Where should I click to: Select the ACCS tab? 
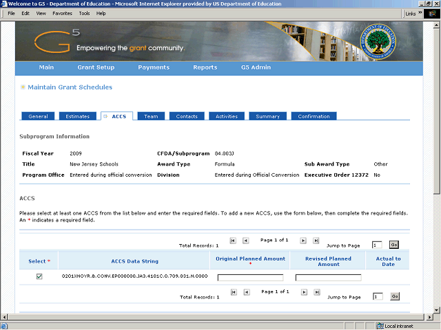116,116
